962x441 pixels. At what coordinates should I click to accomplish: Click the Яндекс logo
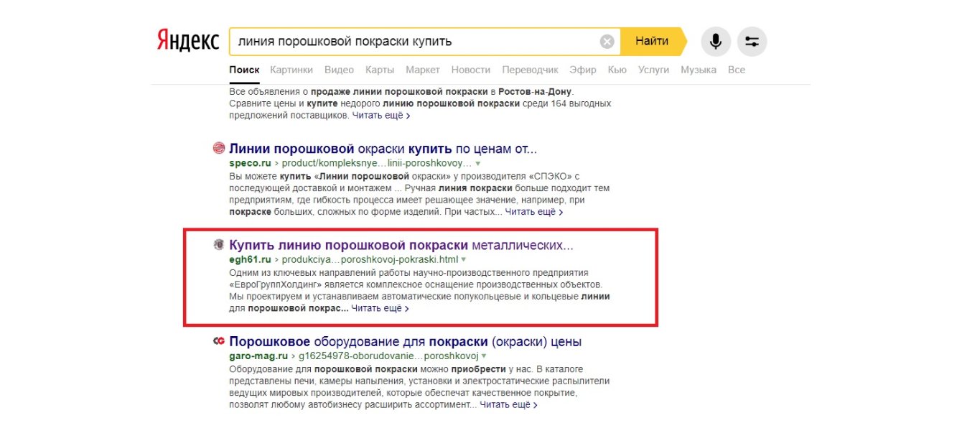tap(188, 41)
